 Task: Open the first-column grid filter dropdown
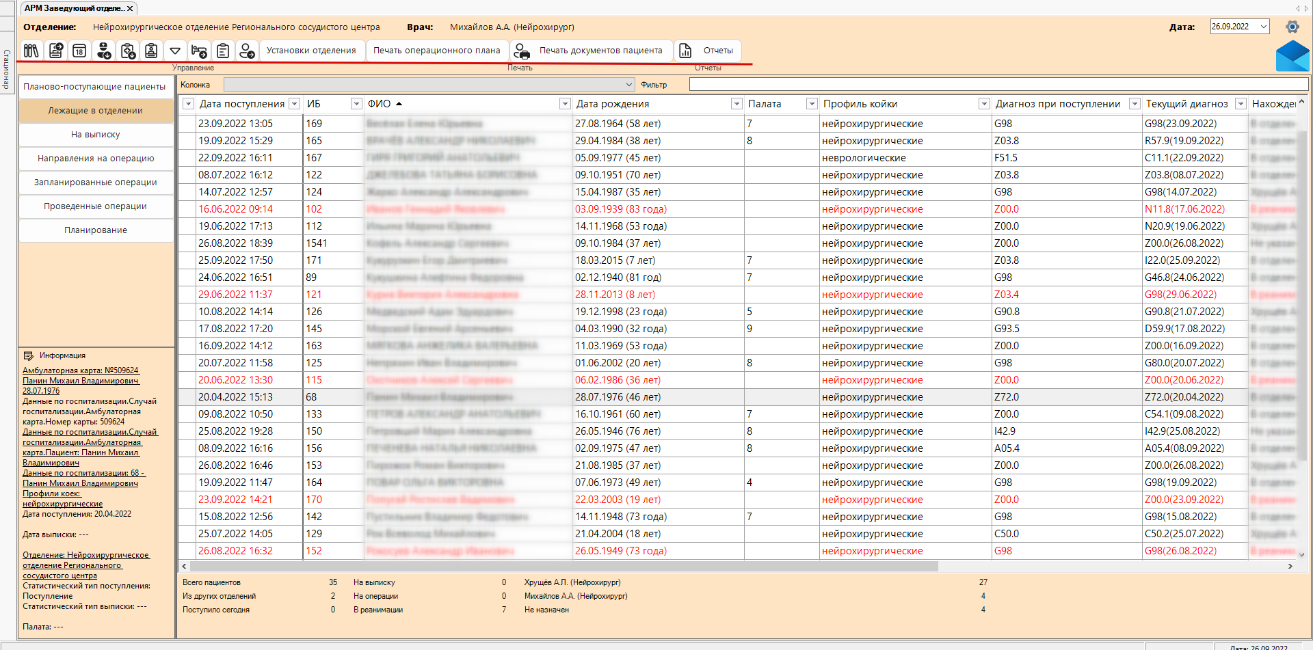pyautogui.click(x=188, y=104)
